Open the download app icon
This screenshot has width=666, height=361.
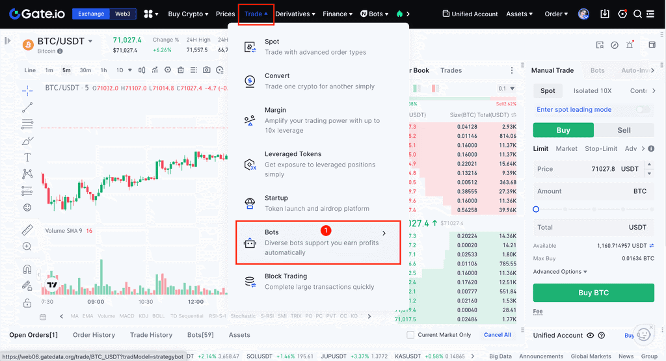coord(605,14)
